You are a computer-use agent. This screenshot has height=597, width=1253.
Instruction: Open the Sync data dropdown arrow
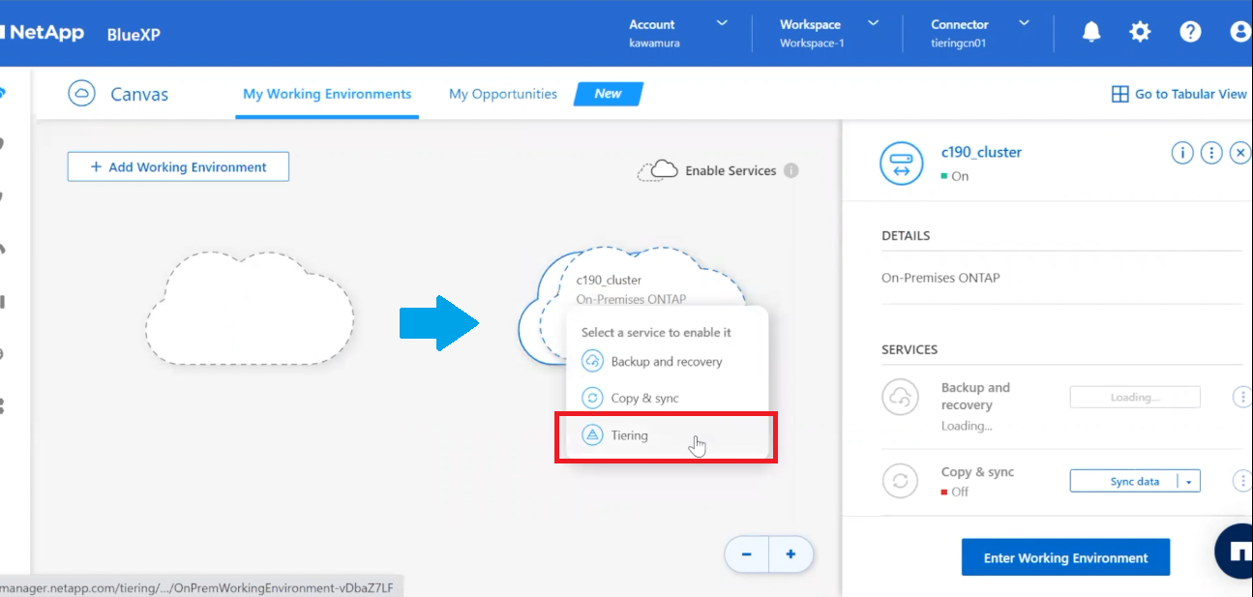coord(1189,482)
